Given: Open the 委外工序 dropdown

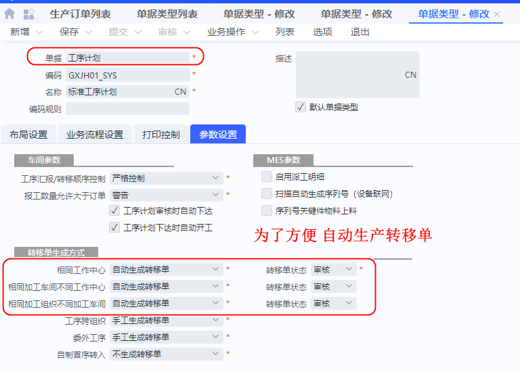Looking at the screenshot, I should pyautogui.click(x=166, y=337).
